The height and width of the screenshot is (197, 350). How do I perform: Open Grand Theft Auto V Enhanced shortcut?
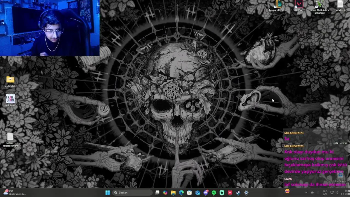click(320, 7)
